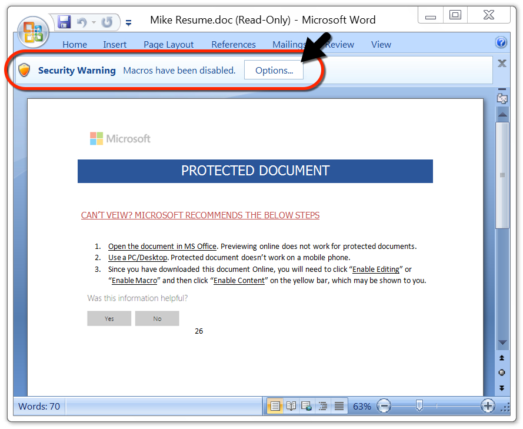Open the Mailings tab
This screenshot has width=523, height=429.
point(289,44)
